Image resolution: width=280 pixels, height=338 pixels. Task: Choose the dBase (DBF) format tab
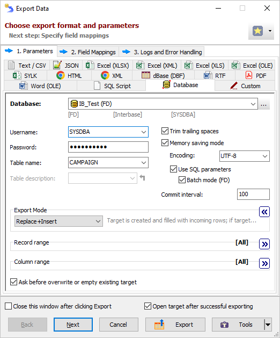(164, 76)
